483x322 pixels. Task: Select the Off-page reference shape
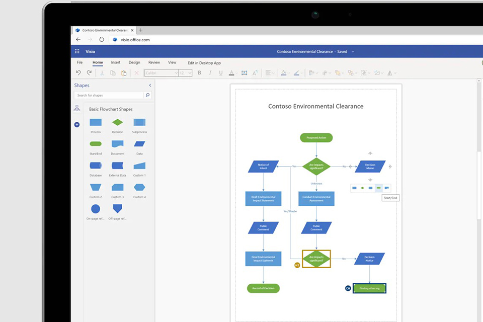pyautogui.click(x=117, y=209)
